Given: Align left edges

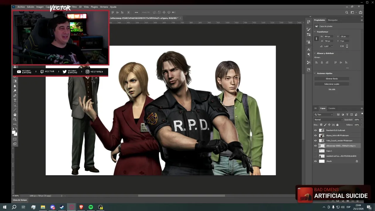Looking at the screenshot, I should 316,62.
